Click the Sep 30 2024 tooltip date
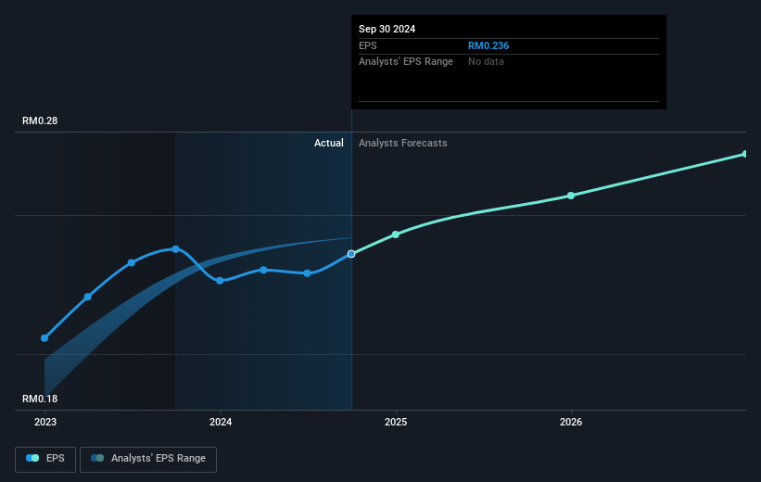The image size is (761, 482). pyautogui.click(x=387, y=29)
